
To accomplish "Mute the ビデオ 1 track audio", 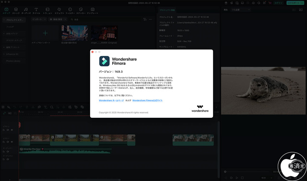I will tap(8, 142).
